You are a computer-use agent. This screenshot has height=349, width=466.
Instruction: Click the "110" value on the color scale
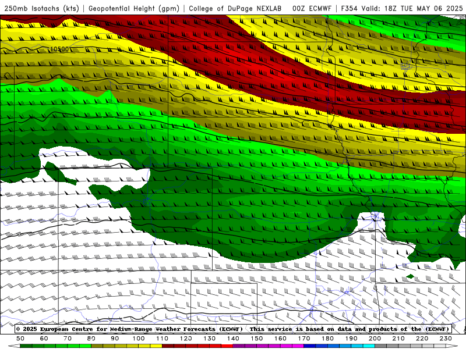163,339
